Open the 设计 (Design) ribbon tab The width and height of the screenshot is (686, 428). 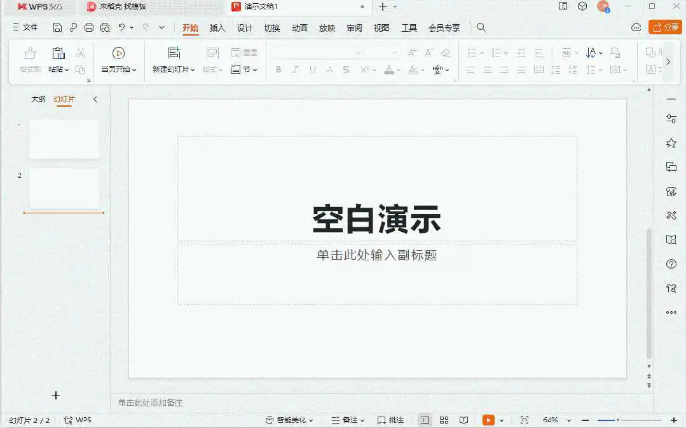coord(245,28)
